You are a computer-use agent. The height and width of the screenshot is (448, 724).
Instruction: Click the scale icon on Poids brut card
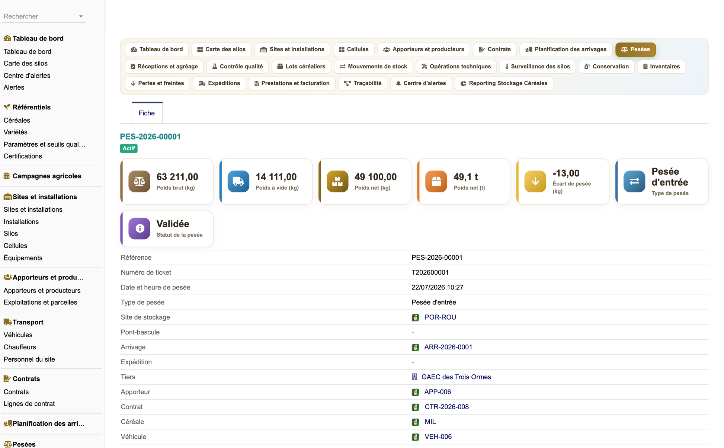[x=139, y=182]
